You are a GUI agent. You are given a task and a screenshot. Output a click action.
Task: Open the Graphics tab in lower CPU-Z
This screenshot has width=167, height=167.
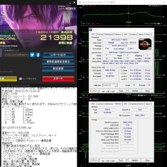(x=133, y=104)
